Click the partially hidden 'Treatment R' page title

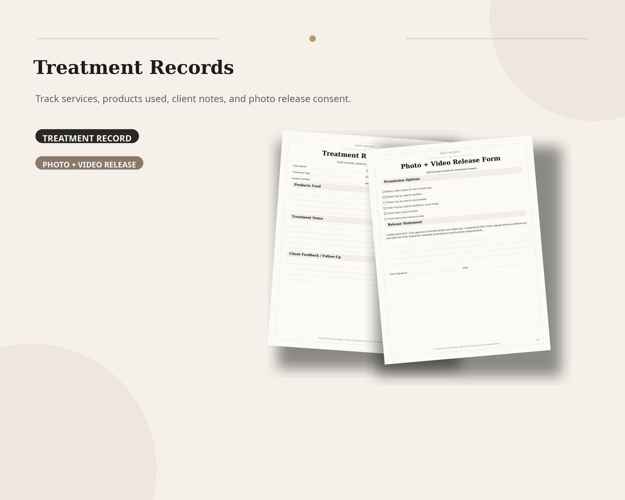click(344, 154)
